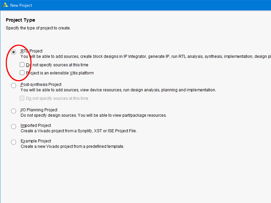Image resolution: width=271 pixels, height=203 pixels.
Task: Click the 'New Project' window title
Action: [x=21, y=5]
